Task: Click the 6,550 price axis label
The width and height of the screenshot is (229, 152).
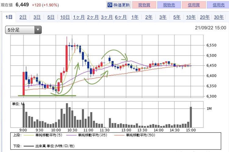Action: tap(211, 45)
